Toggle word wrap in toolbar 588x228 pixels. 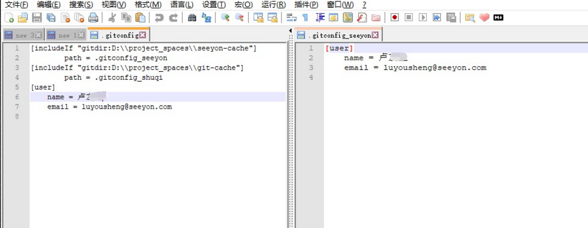[291, 18]
